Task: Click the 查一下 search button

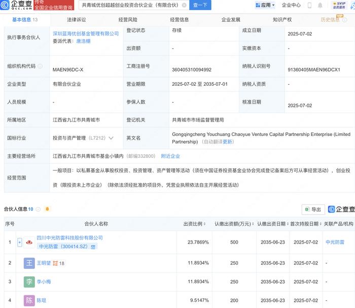Action: [200, 5]
